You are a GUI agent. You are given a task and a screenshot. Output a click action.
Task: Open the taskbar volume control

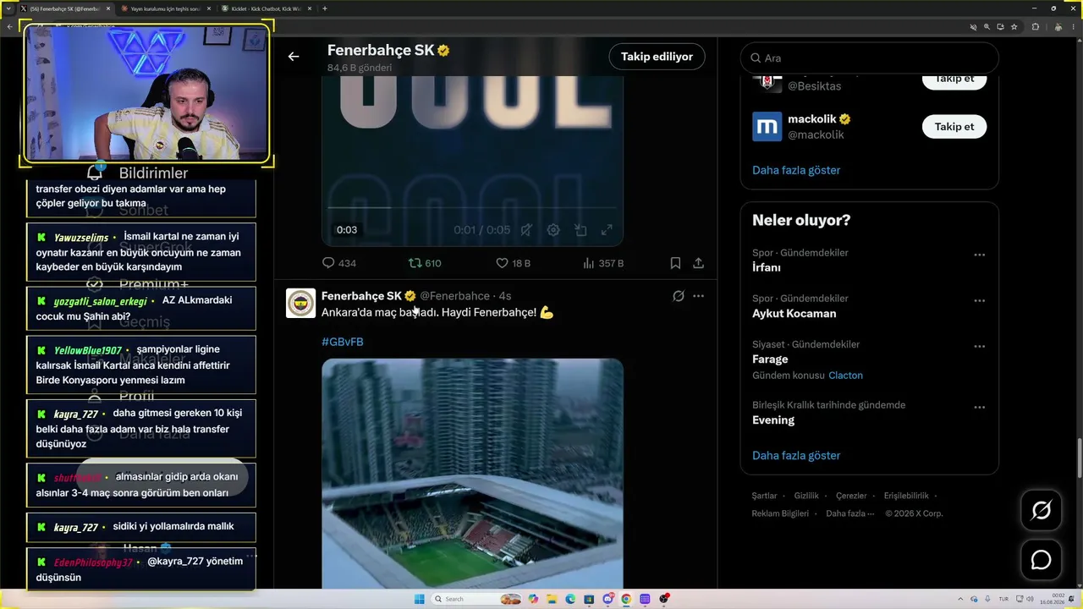(1030, 599)
